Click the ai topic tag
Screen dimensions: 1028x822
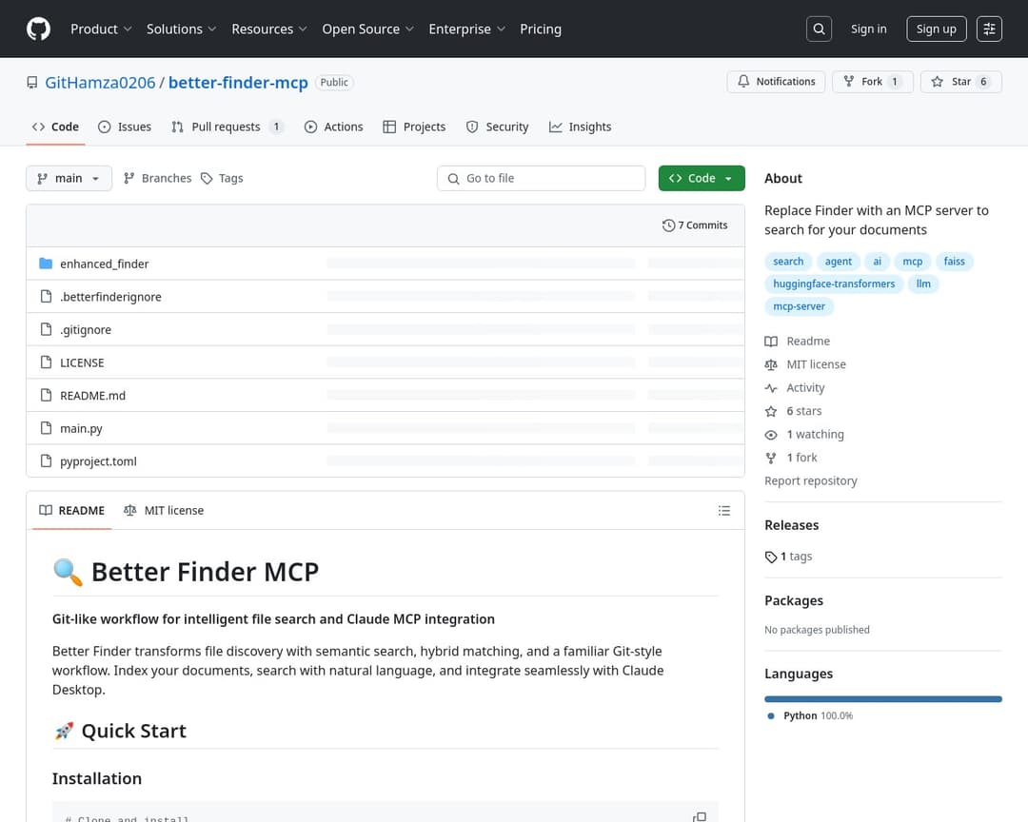tap(878, 262)
